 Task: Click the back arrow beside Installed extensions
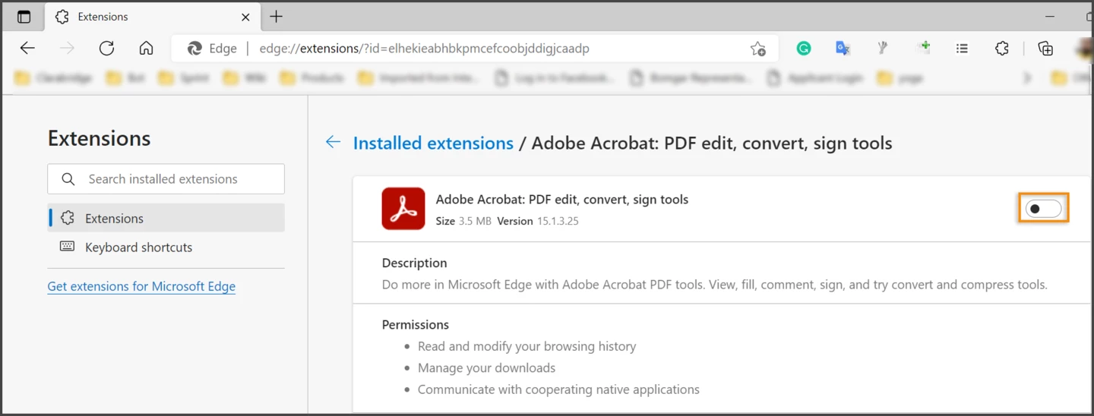tap(333, 142)
